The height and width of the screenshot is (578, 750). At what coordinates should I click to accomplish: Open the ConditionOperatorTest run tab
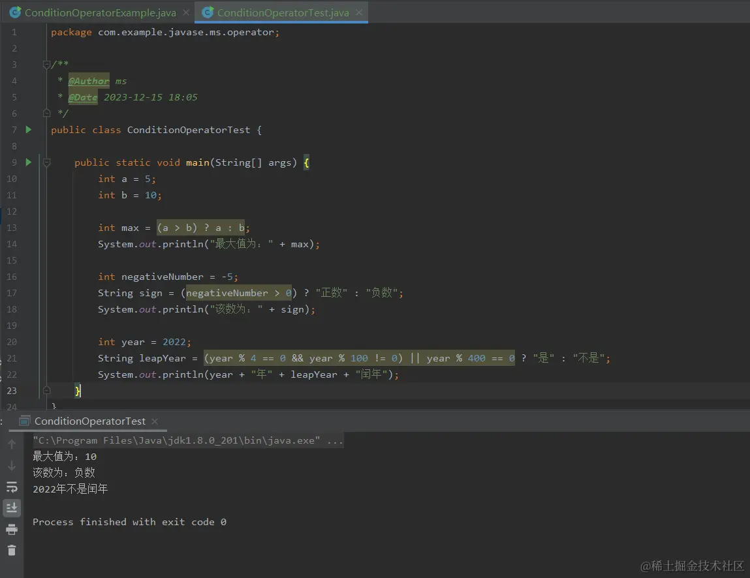(x=89, y=421)
